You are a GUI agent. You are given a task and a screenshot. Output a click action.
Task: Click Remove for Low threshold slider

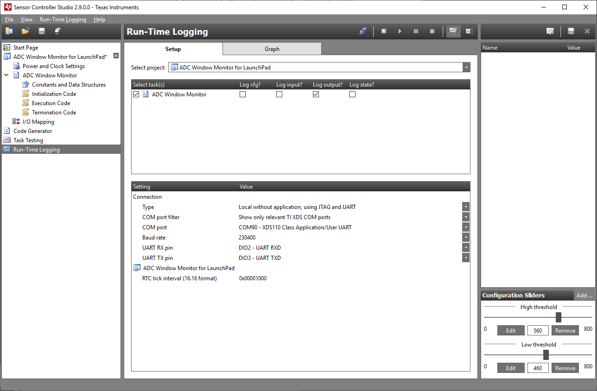(565, 368)
